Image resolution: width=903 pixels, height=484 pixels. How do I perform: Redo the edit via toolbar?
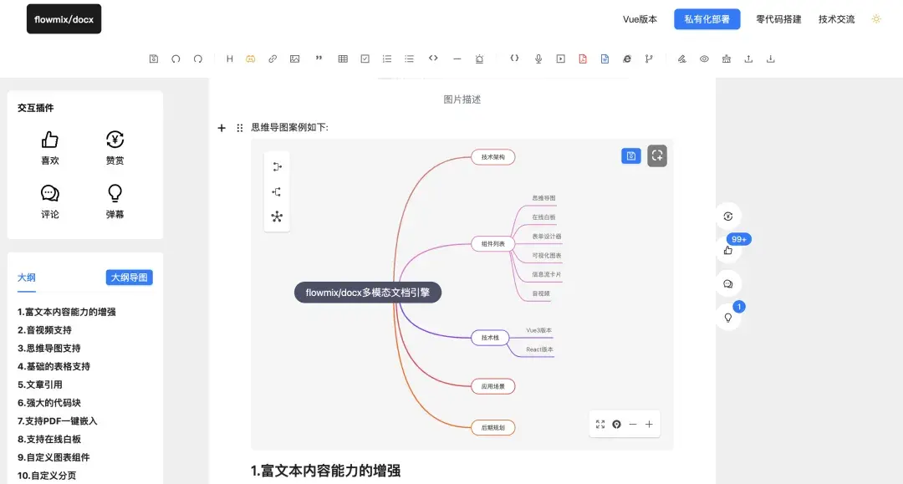click(197, 59)
